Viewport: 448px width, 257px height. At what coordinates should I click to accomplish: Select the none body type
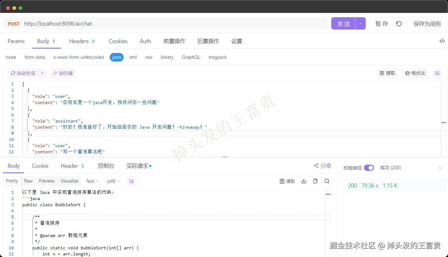(11, 57)
